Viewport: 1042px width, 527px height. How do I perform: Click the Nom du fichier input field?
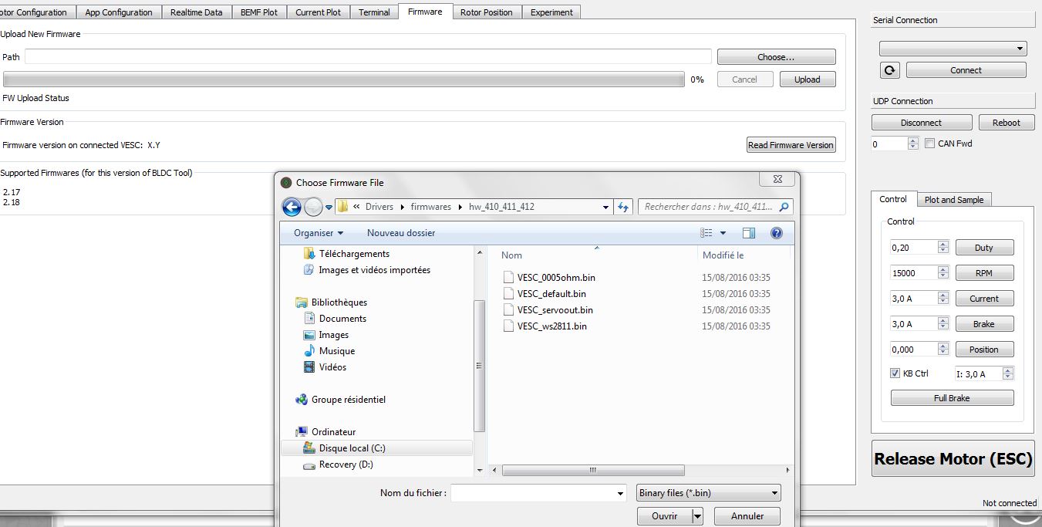538,493
